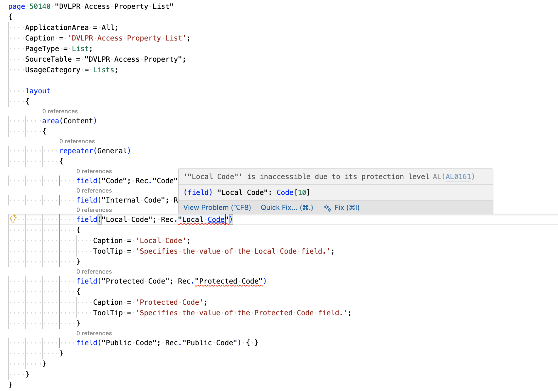Click the UsageCategory value Lists
Viewport: 558px width, 391px height.
click(x=103, y=70)
